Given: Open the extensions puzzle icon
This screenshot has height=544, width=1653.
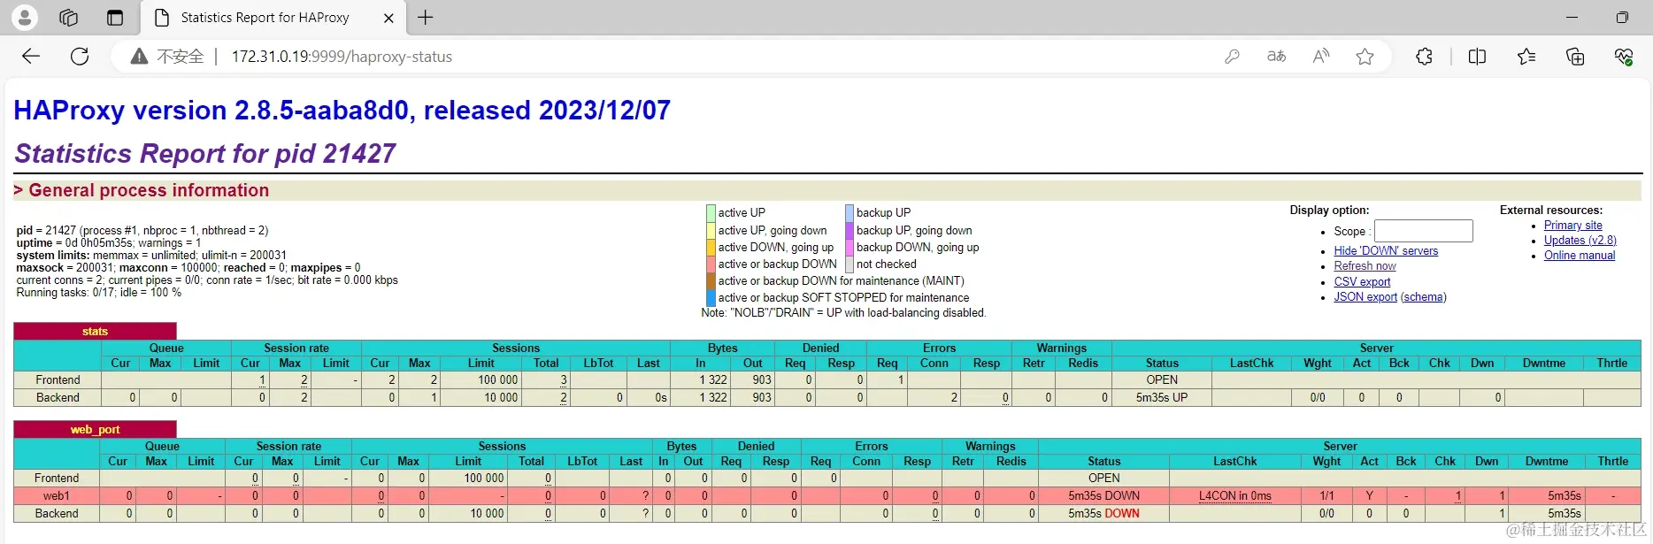Looking at the screenshot, I should click(1424, 57).
